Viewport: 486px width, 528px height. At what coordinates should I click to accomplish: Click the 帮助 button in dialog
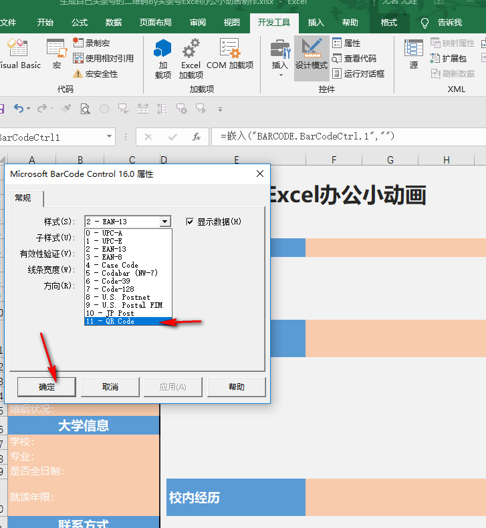237,387
